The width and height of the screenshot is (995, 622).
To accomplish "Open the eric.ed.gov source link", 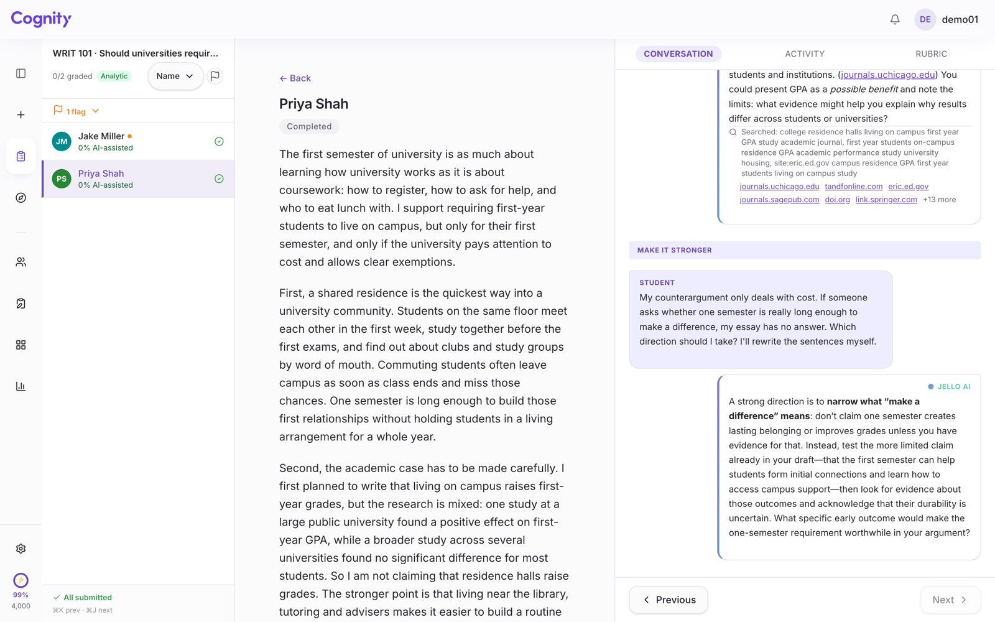I will point(908,187).
